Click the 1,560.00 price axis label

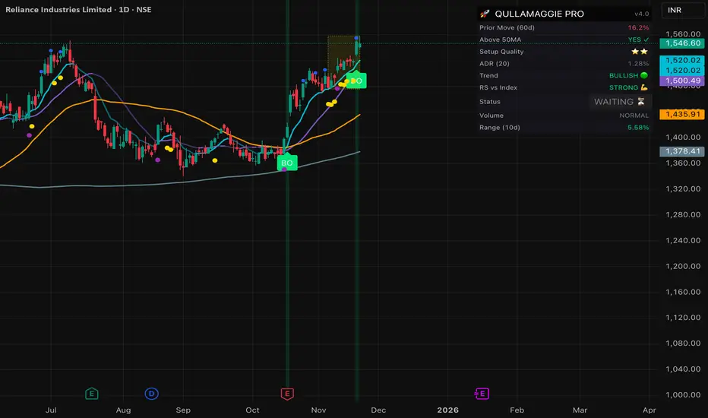683,34
